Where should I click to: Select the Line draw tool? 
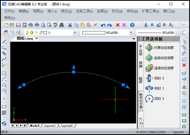click(x=4, y=42)
